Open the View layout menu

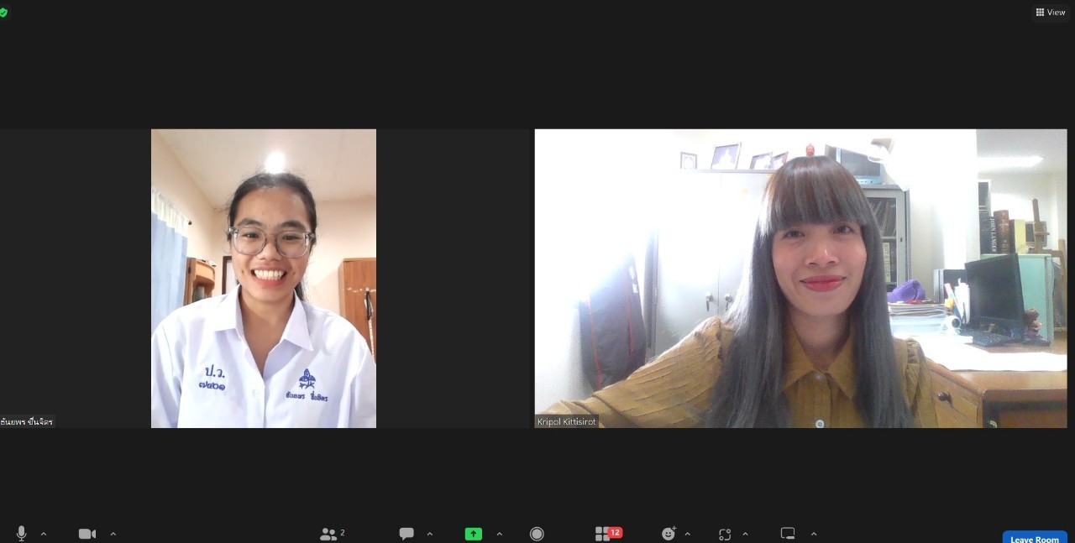click(1051, 13)
